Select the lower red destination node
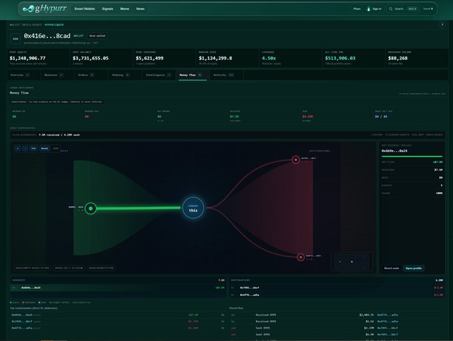The width and height of the screenshot is (453, 341). tap(300, 257)
